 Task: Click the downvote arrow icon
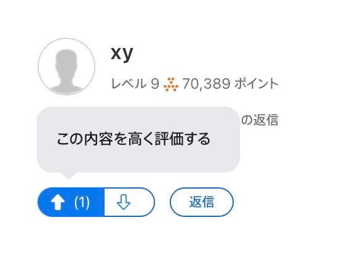pos(124,202)
